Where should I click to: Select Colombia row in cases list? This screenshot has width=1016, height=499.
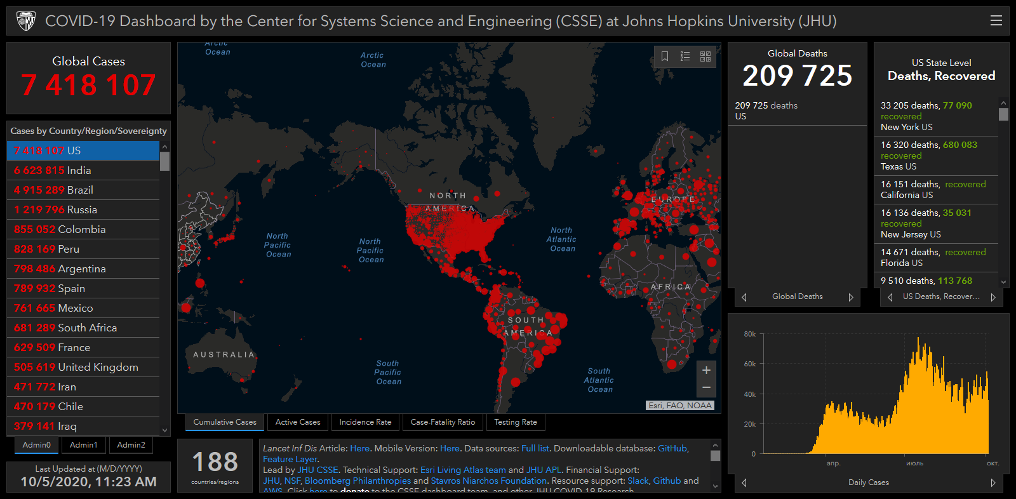click(83, 229)
